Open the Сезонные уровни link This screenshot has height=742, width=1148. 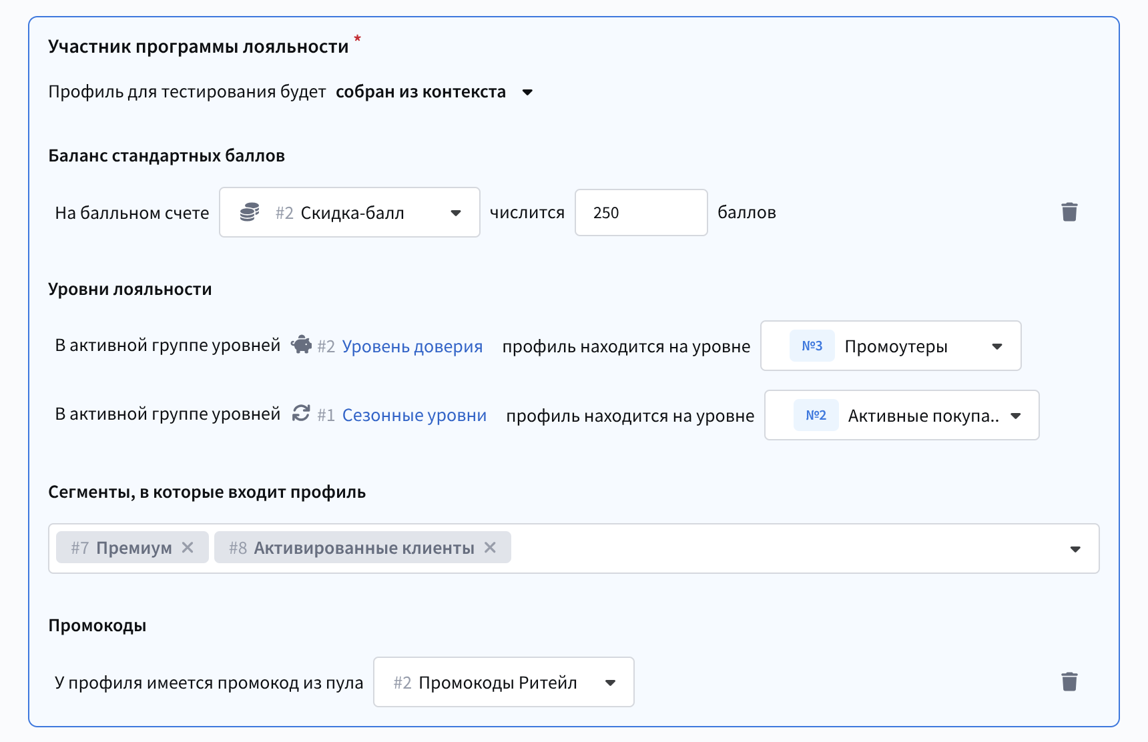click(x=414, y=415)
